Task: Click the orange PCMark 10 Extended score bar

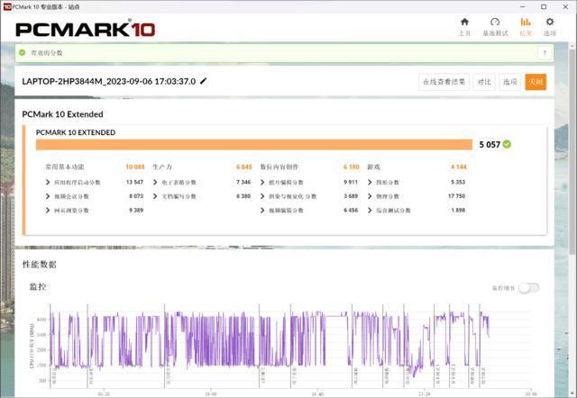Action: 254,144
